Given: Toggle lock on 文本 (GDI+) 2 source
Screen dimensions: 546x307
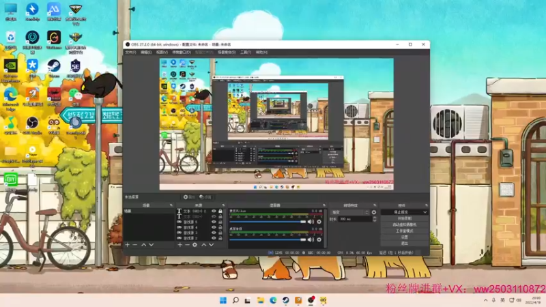Looking at the screenshot, I should click(220, 211).
